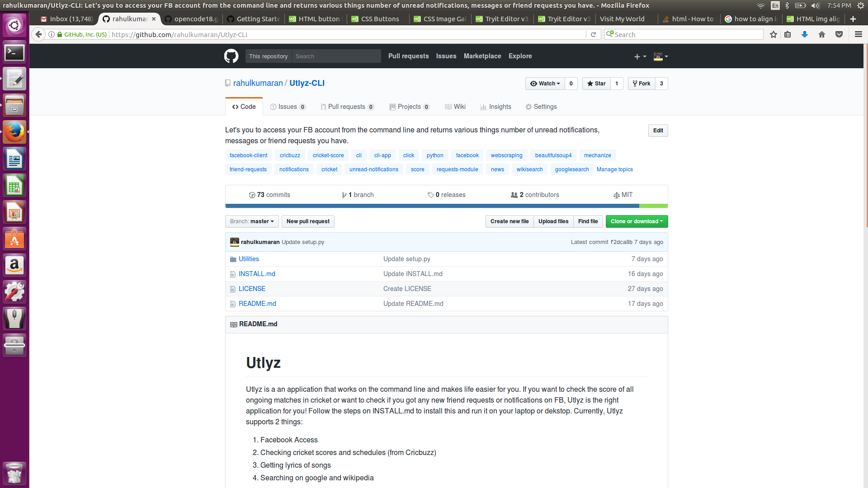Open the Terminal from the Ubuntu launcher
Viewport: 868px width, 488px height.
tap(14, 52)
